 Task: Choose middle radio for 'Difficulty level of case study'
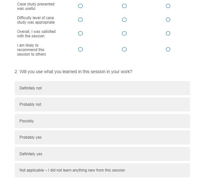[124, 20]
